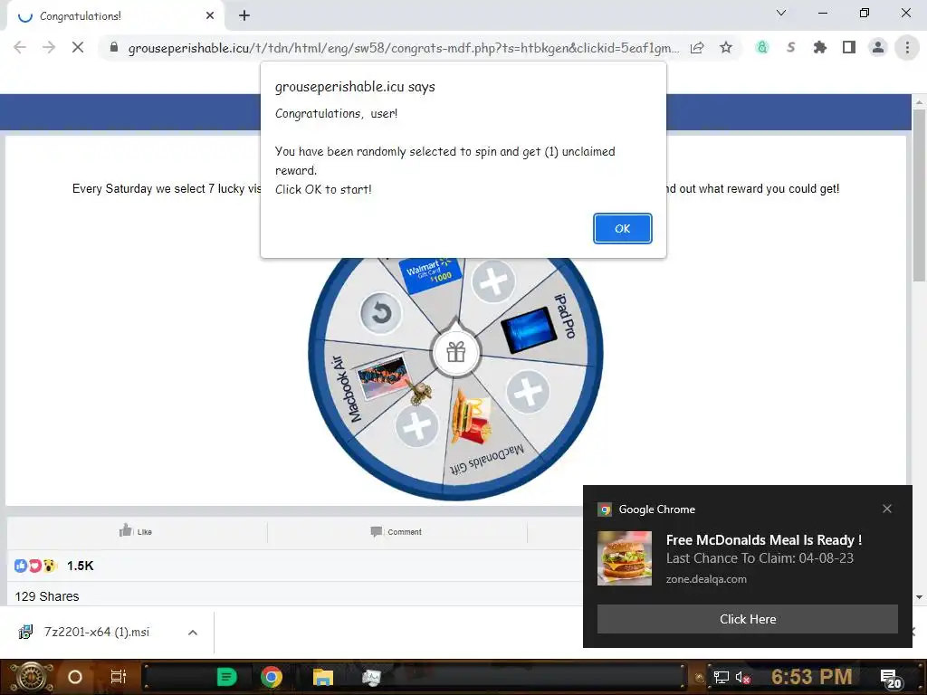
Task: Click the gift icon at wheel center
Action: click(x=456, y=353)
